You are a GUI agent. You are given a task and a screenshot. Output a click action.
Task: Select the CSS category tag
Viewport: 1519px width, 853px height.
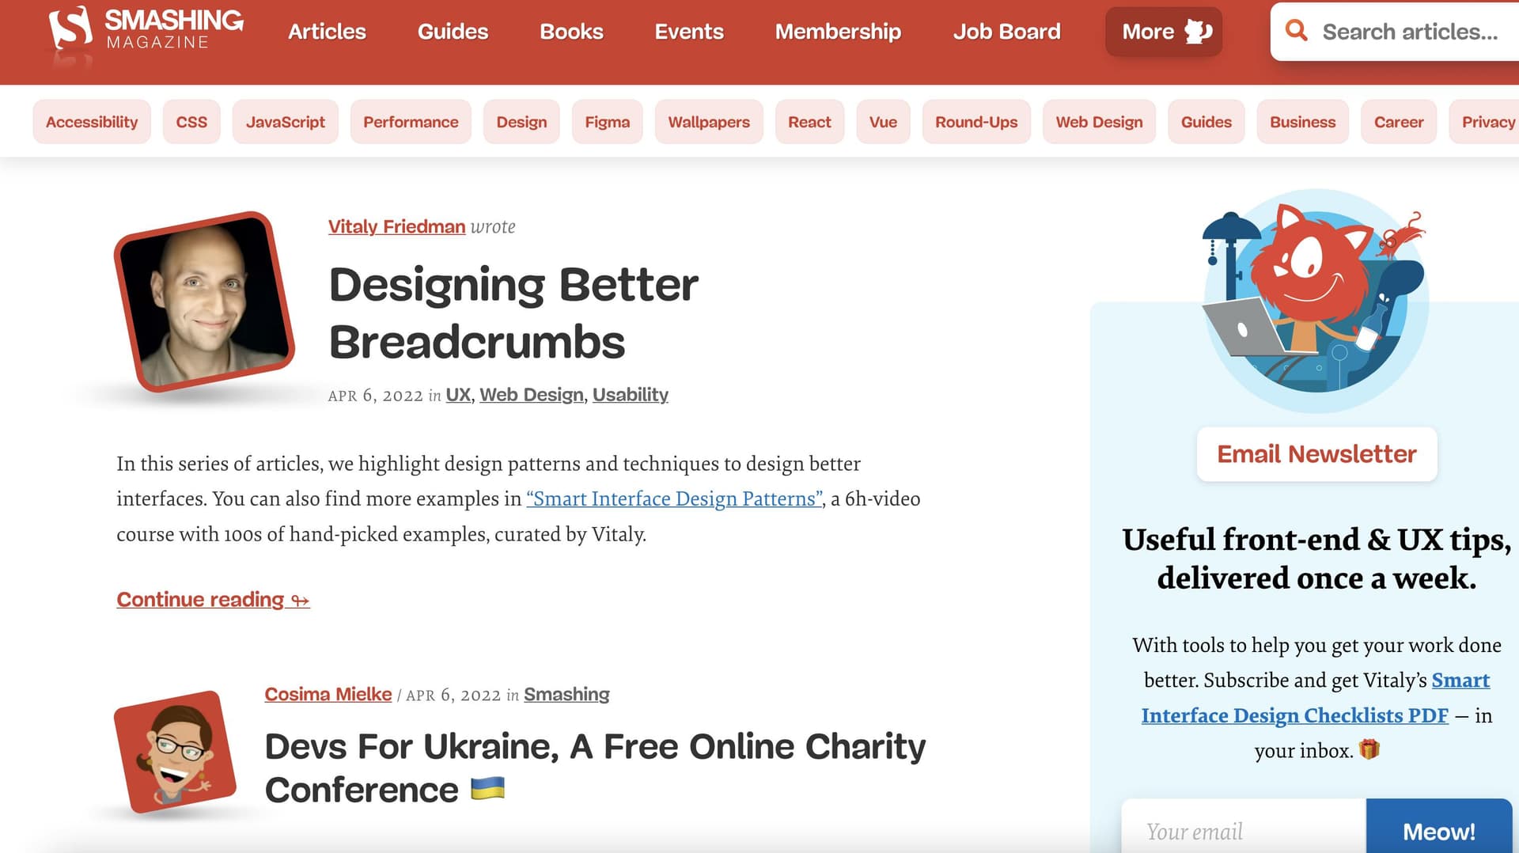point(191,122)
